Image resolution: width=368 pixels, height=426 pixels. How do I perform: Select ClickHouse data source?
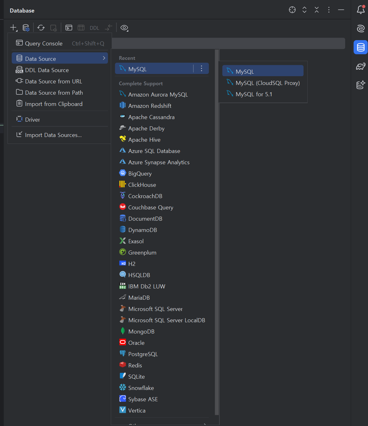[x=162, y=185]
